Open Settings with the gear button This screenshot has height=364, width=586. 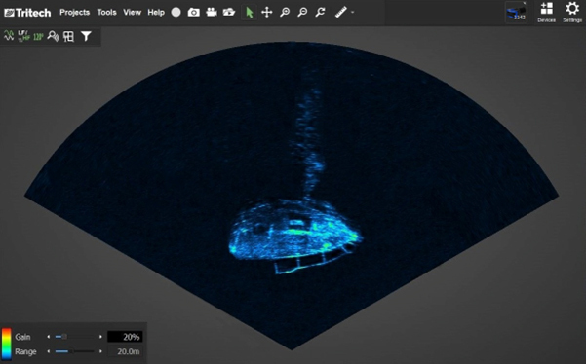pyautogui.click(x=572, y=12)
